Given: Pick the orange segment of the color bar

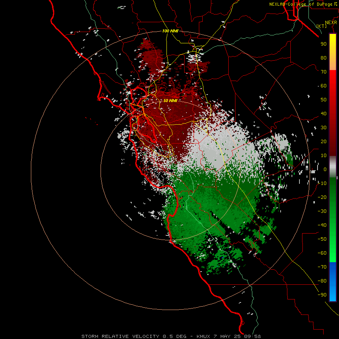Looking at the screenshot, I should (x=333, y=65).
